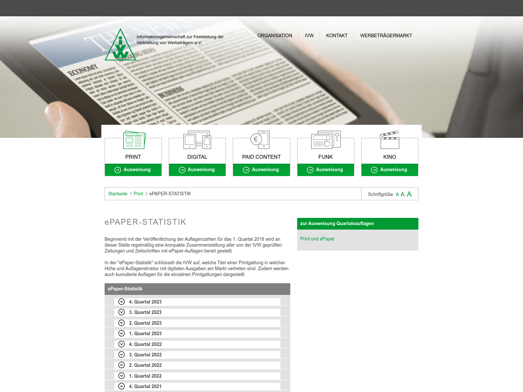Expand the 4. Quartal 2021 row

point(197,386)
